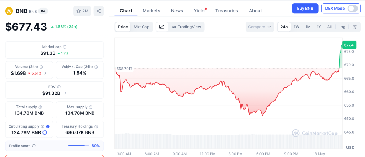Click the Profile score progress bar
Image resolution: width=365 pixels, height=157 pixels.
(x=78, y=146)
